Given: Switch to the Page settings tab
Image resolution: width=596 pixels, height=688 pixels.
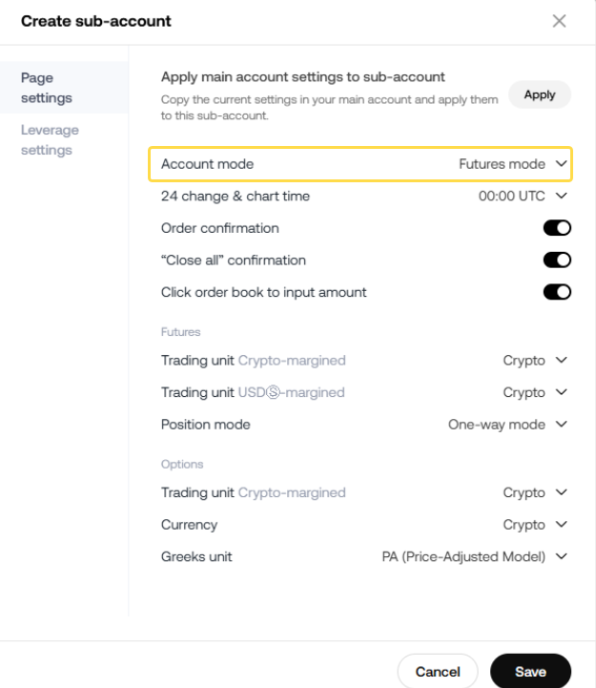Looking at the screenshot, I should (46, 88).
